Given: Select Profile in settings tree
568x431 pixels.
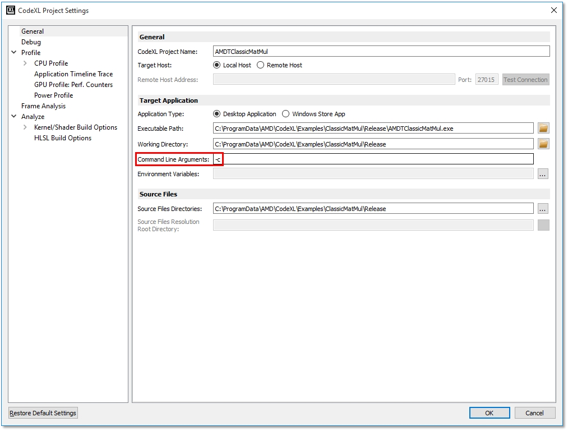Looking at the screenshot, I should click(x=31, y=53).
